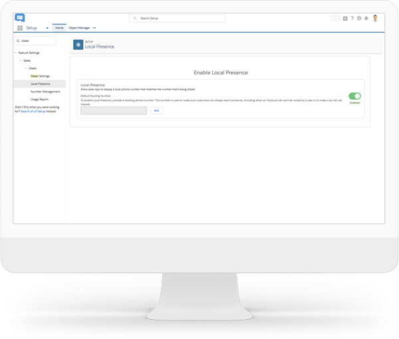This screenshot has height=339, width=399.
Task: Click the Enable Local Presence heading
Action: click(221, 72)
